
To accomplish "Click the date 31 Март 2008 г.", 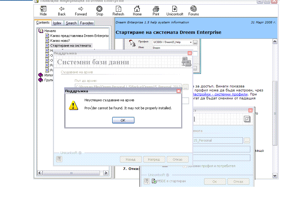I will [x=263, y=22].
